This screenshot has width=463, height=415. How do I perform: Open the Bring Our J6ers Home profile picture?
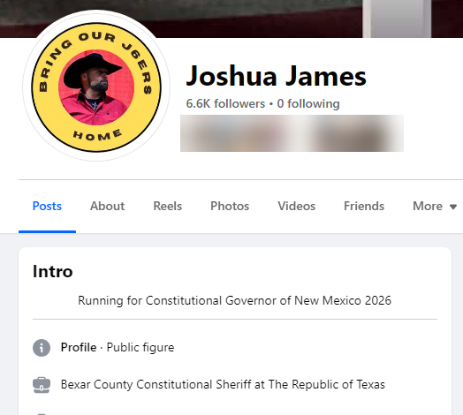click(96, 87)
